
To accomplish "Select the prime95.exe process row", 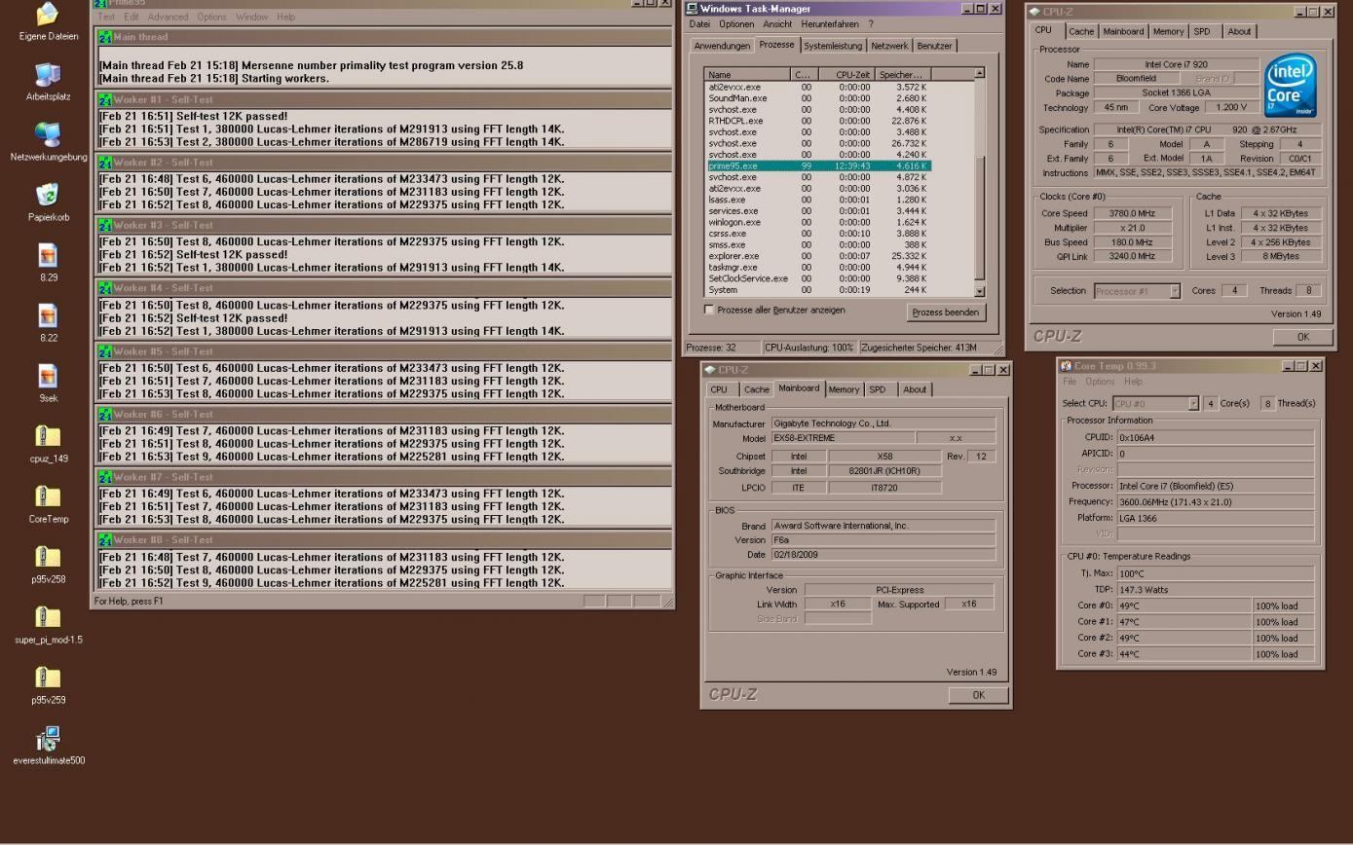I will 818,165.
